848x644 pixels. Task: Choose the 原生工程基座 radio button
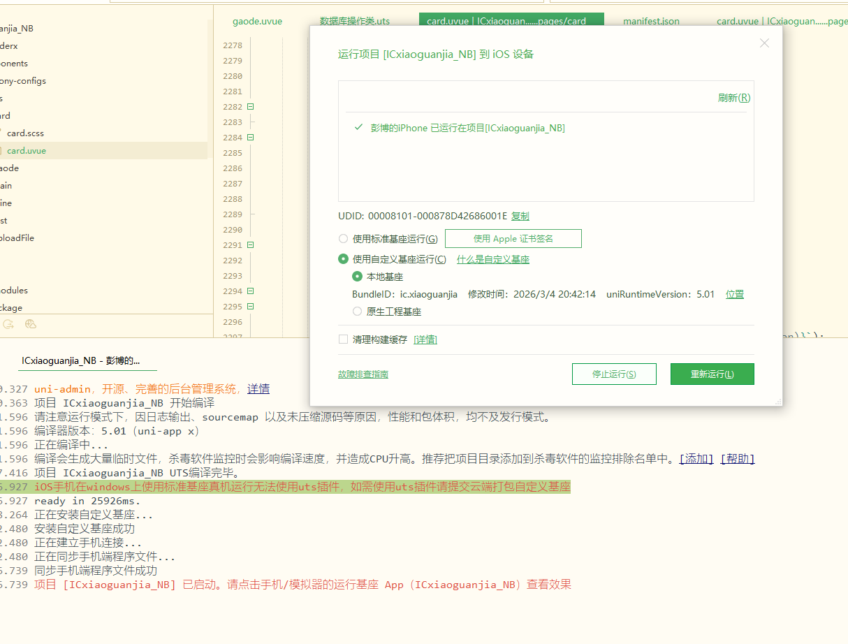tap(358, 312)
